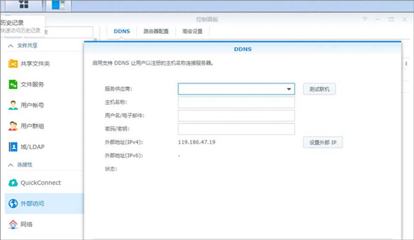This screenshot has width=414, height=240.
Task: Select the User Account (用户帐号) icon
Action: pos(13,105)
